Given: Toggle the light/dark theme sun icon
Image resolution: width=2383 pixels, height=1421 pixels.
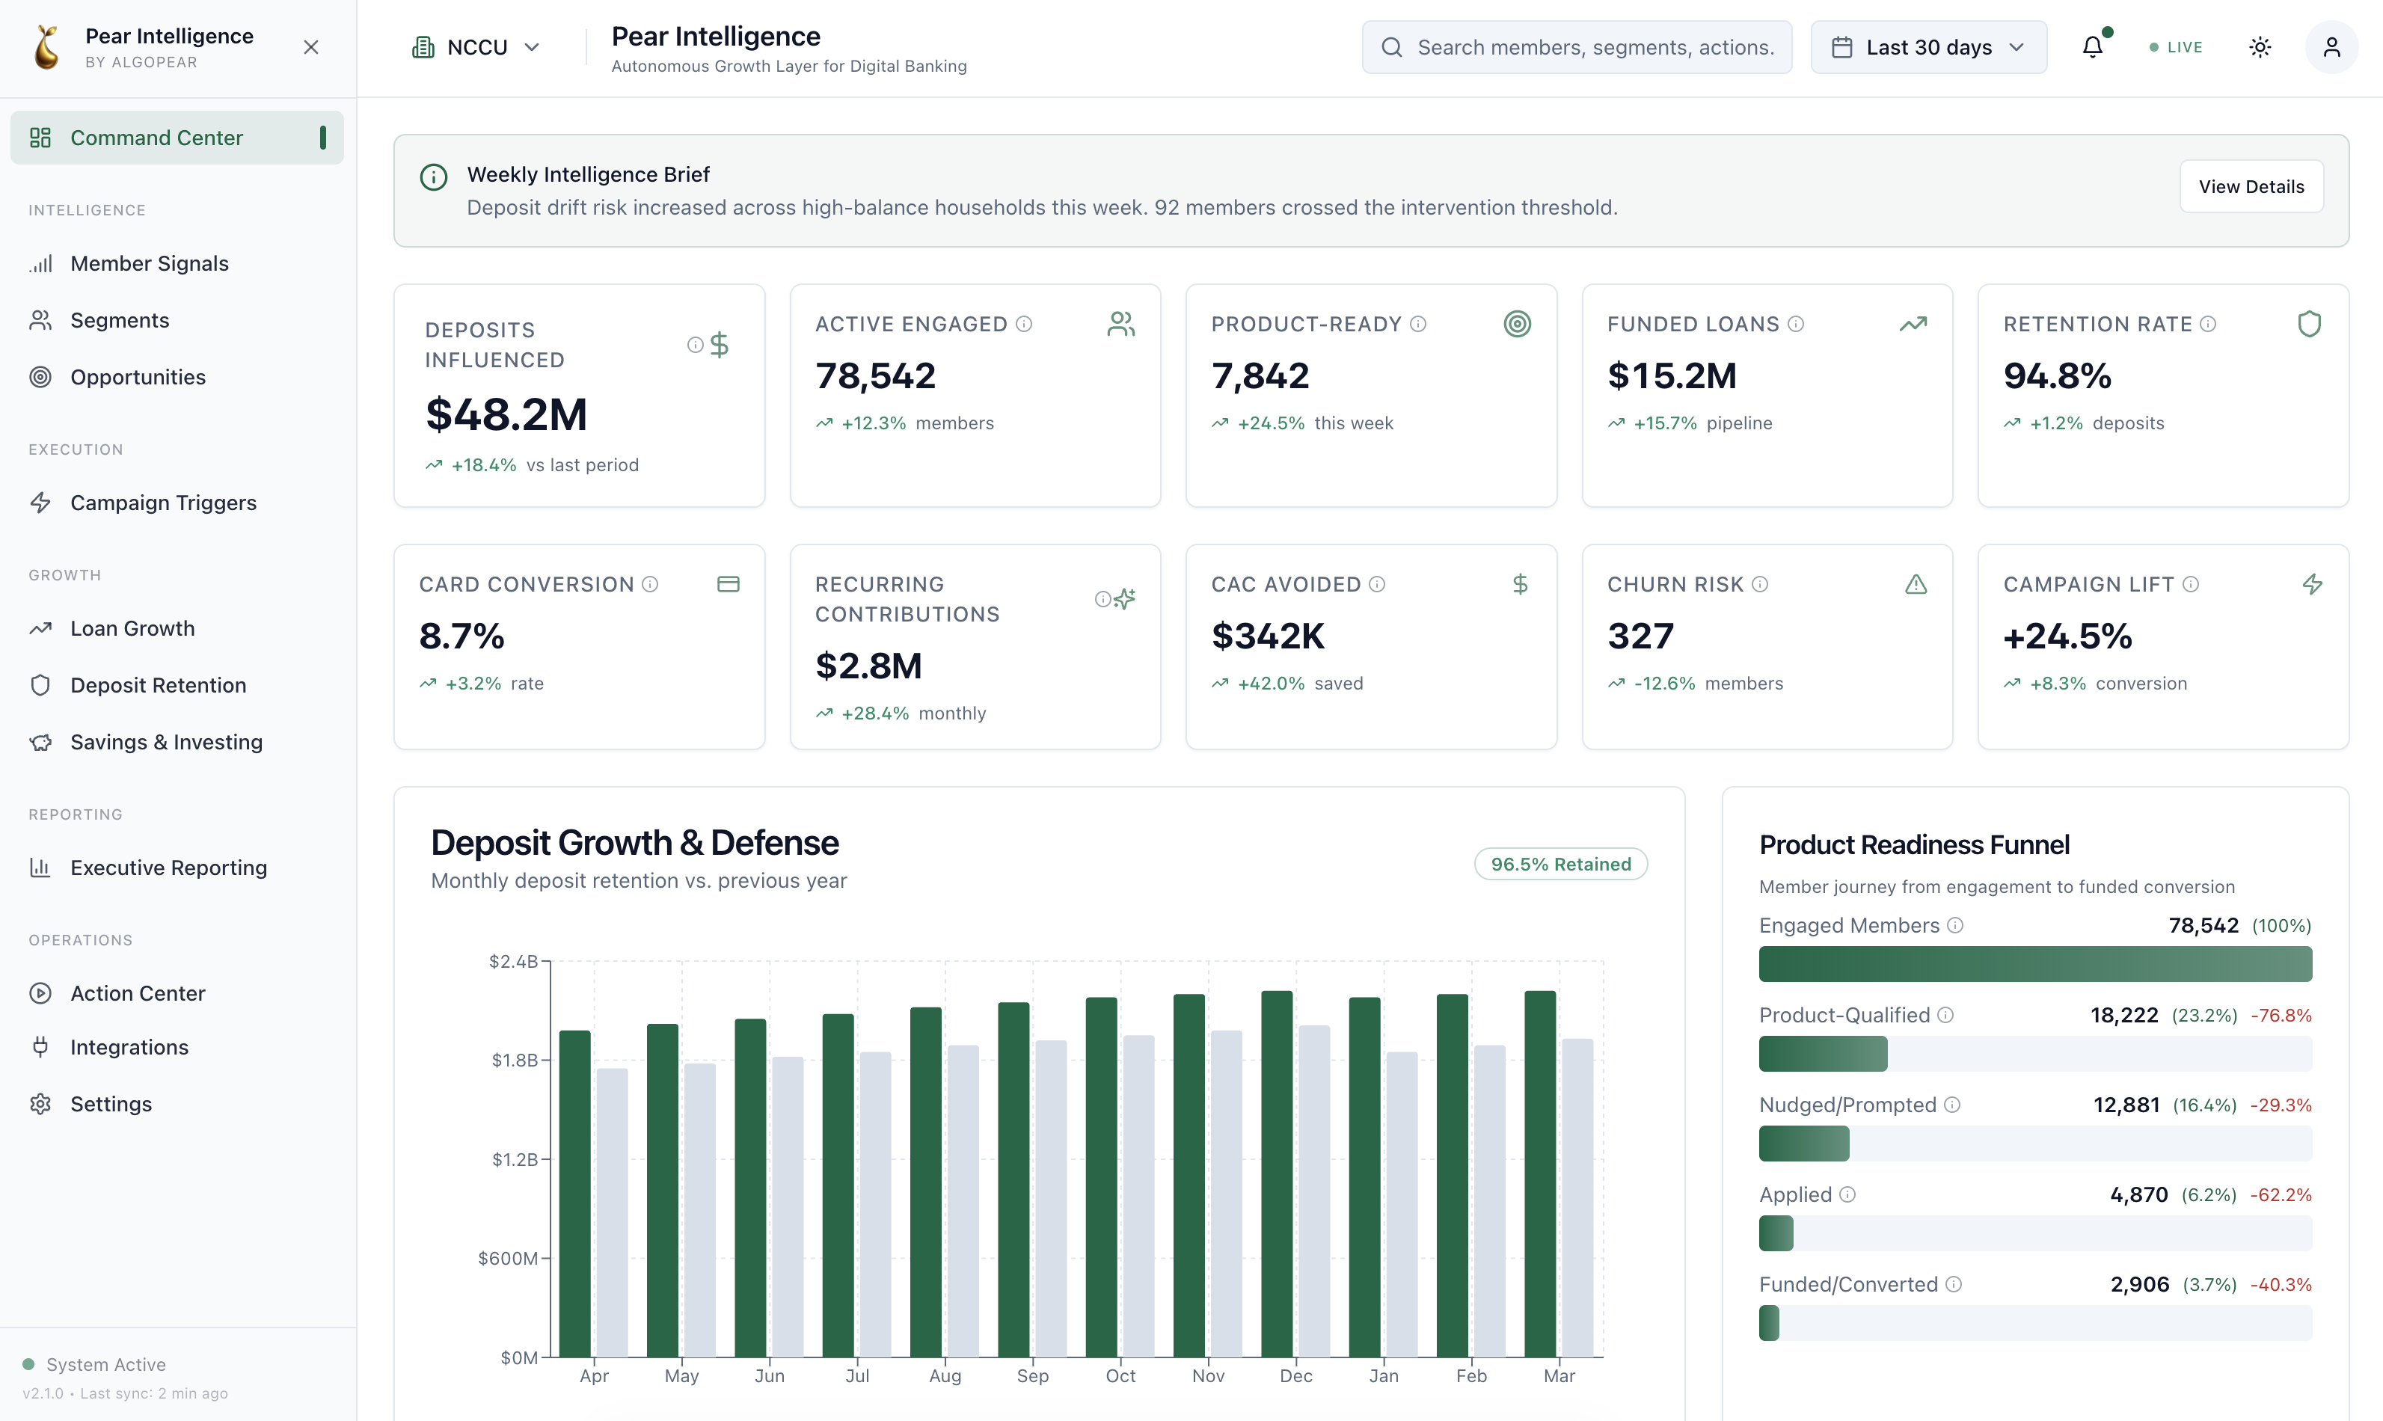Looking at the screenshot, I should pyautogui.click(x=2260, y=47).
